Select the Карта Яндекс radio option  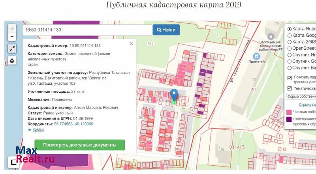(x=290, y=29)
